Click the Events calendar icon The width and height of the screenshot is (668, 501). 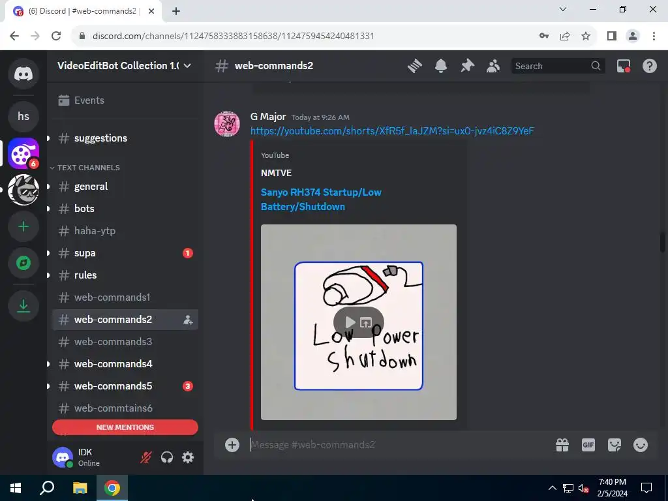coord(63,100)
